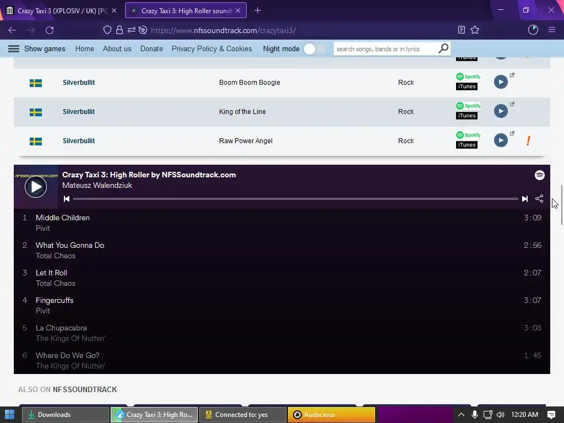Open a new browser tab with the plus button

pos(258,10)
